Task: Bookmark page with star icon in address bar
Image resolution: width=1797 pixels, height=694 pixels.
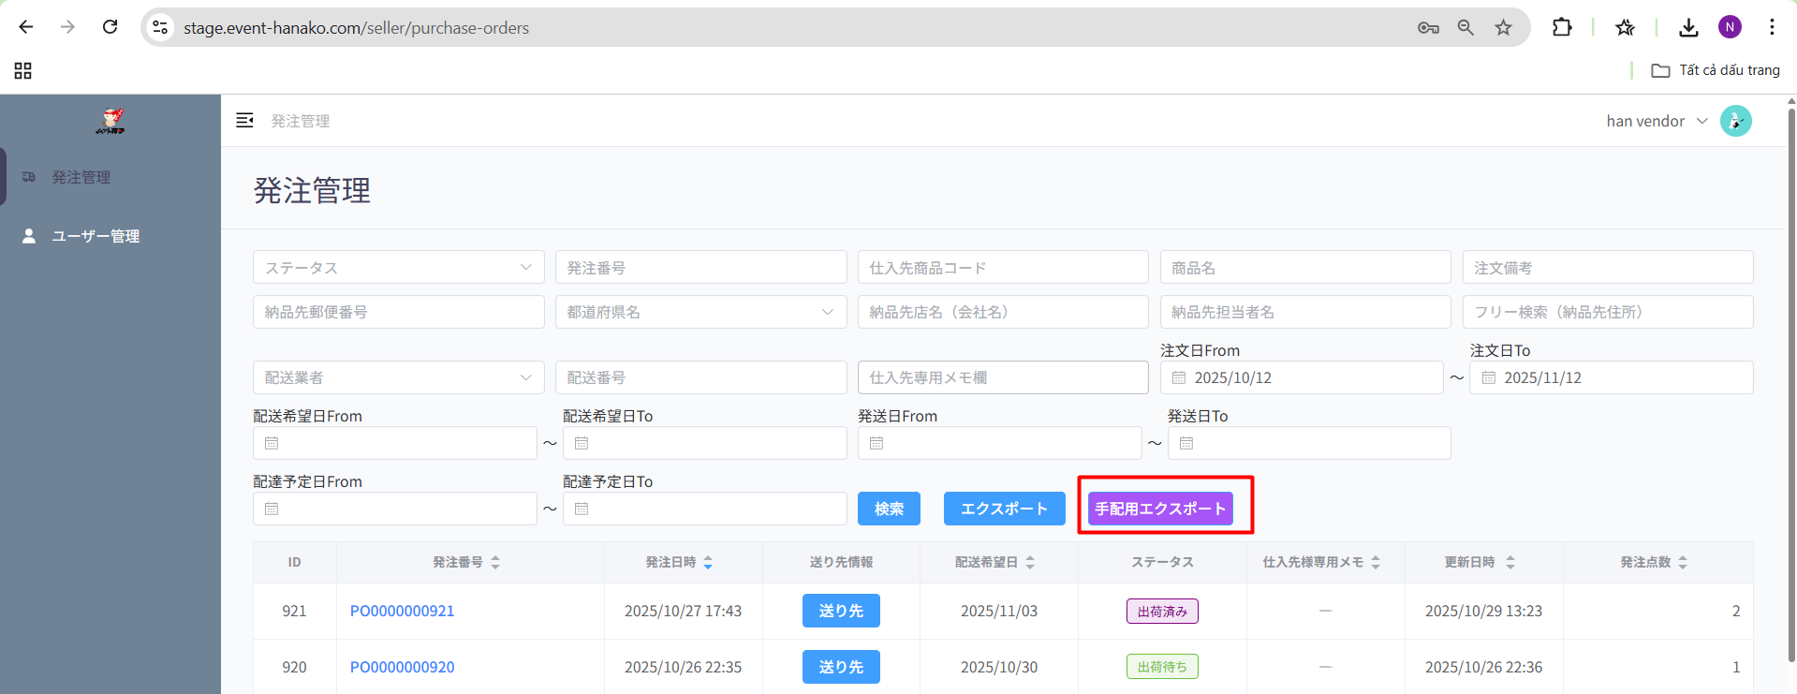Action: [1503, 27]
